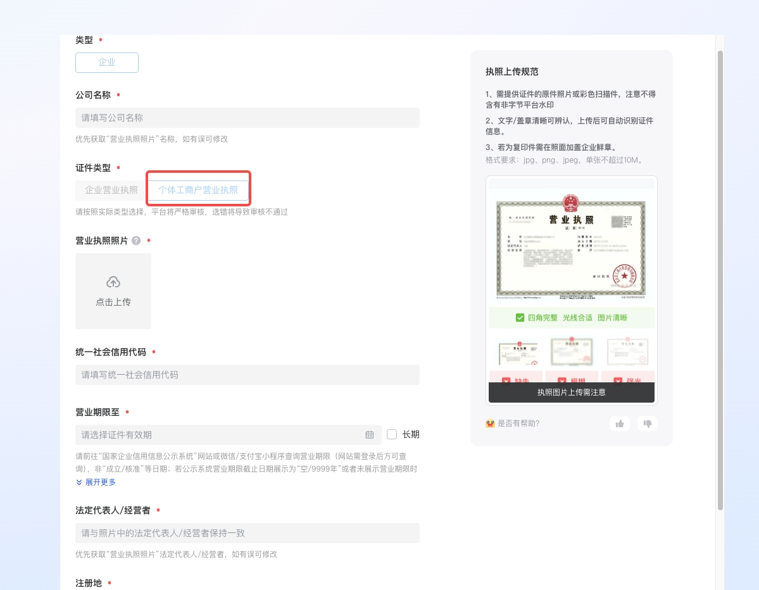Screen dimensions: 759x590
Task: Click the 统一社会信用代码 input field
Action: click(x=247, y=375)
